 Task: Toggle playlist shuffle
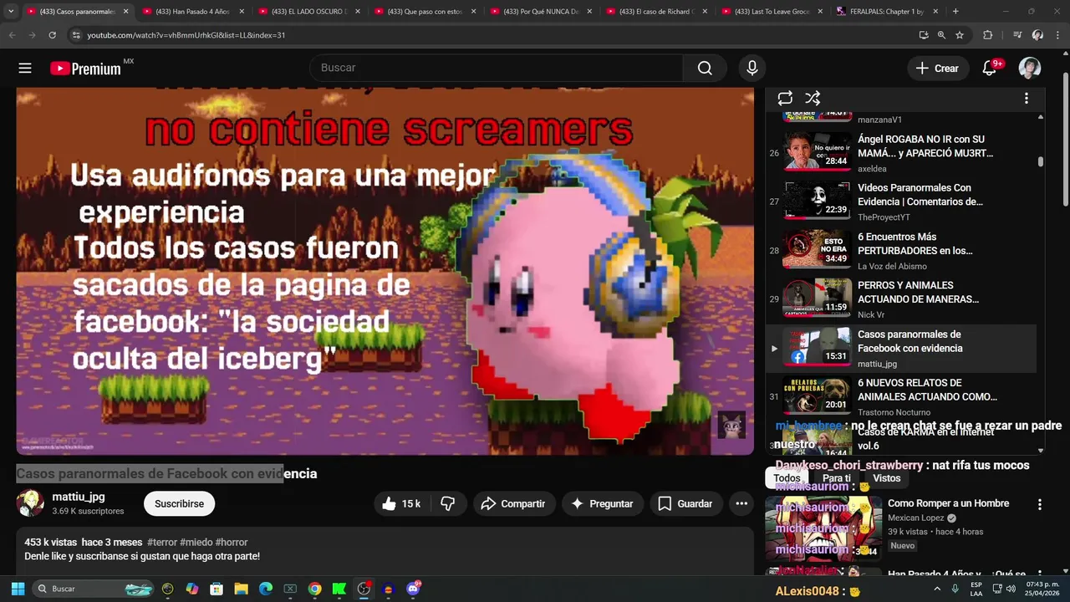click(x=813, y=99)
